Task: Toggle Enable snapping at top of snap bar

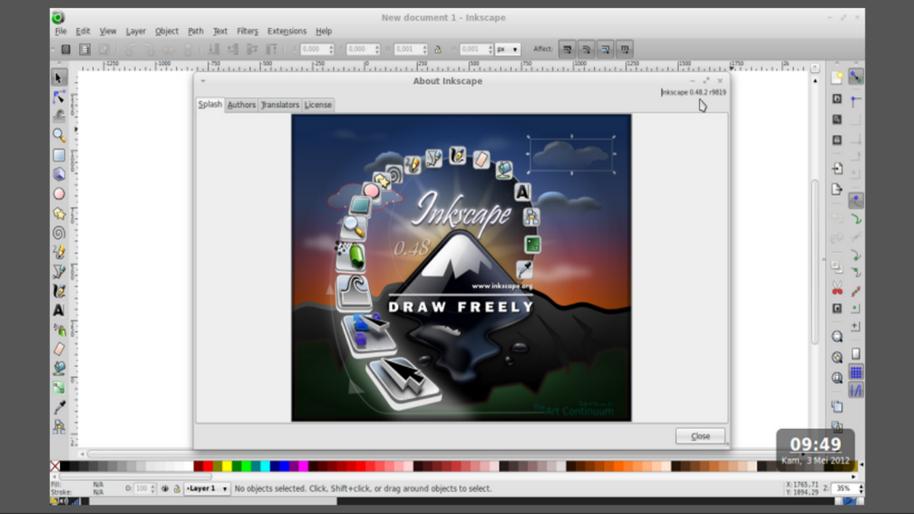Action: pyautogui.click(x=855, y=77)
